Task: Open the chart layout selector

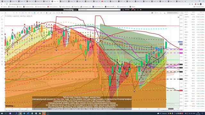Action: [x=156, y=13]
